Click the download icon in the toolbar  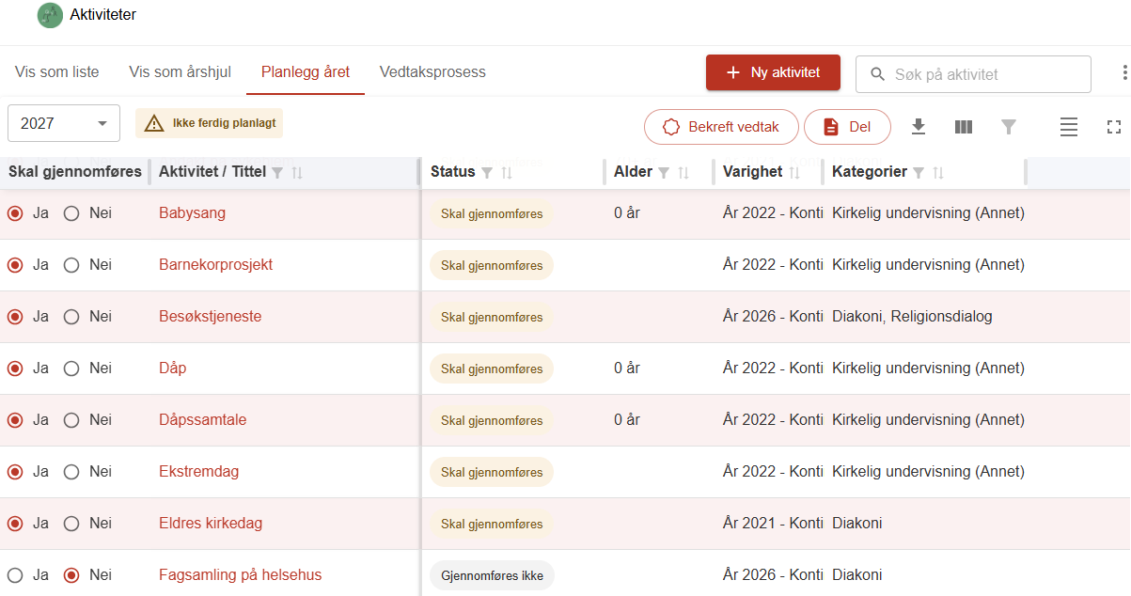919,127
